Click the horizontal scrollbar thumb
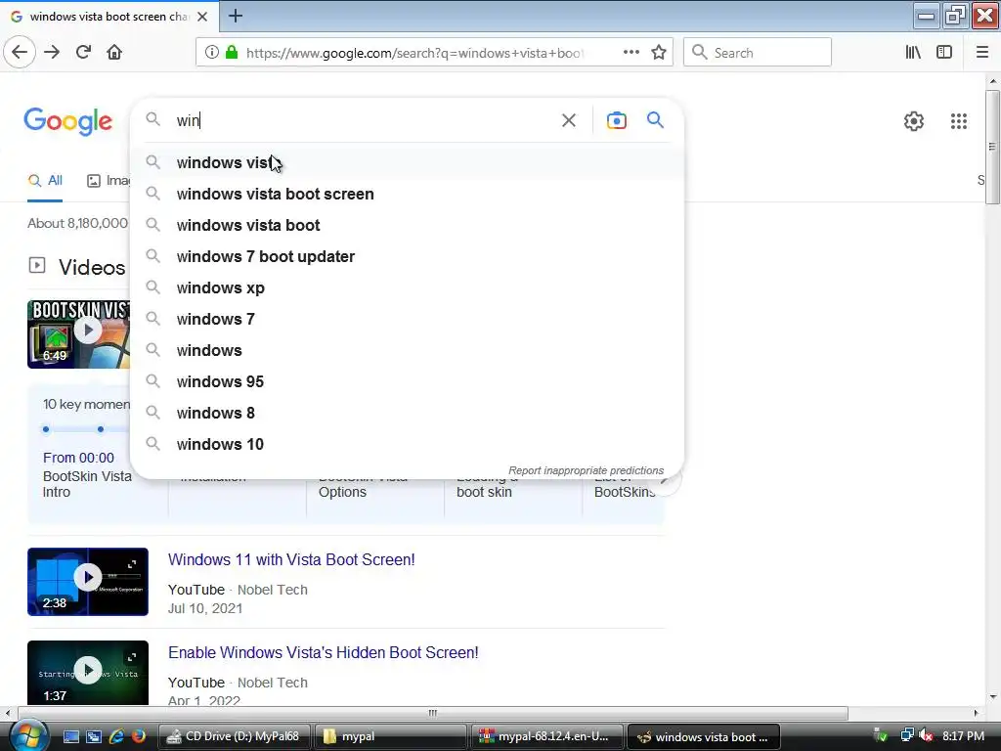1001x751 pixels. point(432,713)
